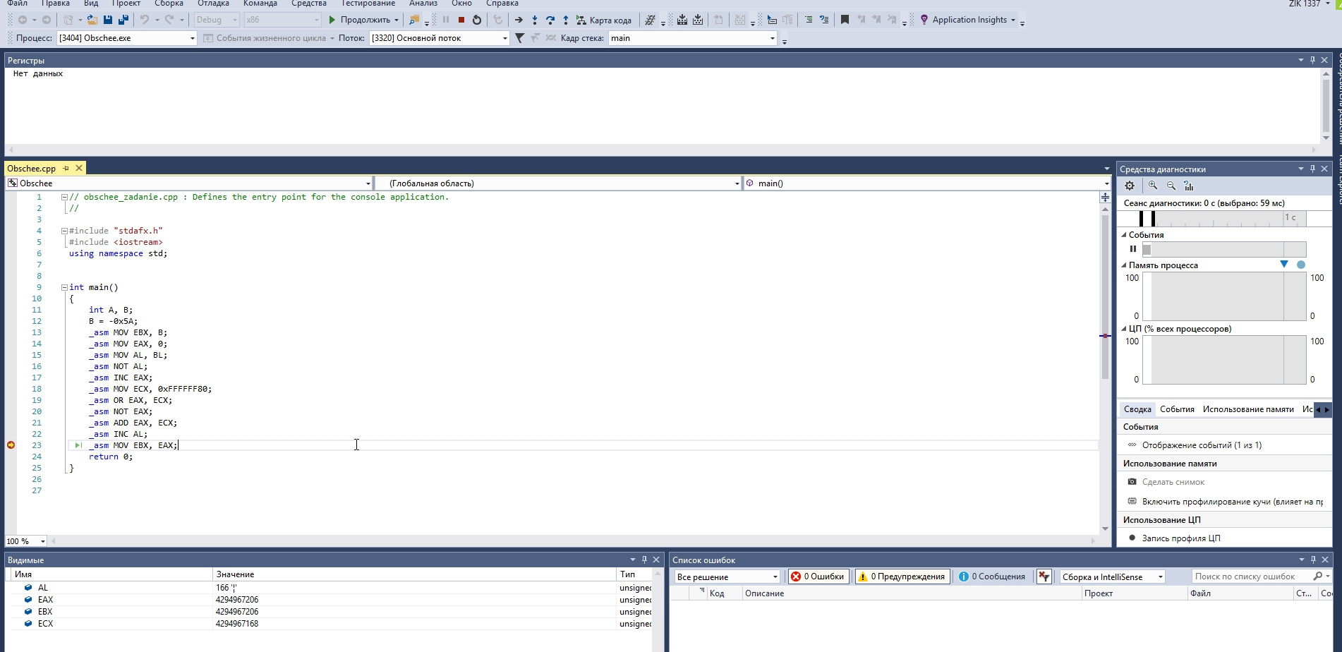
Task: Toggle the 0 Ошибки errors filter
Action: pos(817,576)
